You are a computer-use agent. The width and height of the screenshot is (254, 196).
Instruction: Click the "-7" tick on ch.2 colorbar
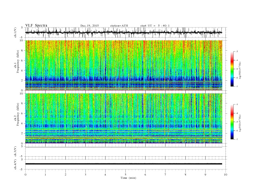(x=237, y=139)
